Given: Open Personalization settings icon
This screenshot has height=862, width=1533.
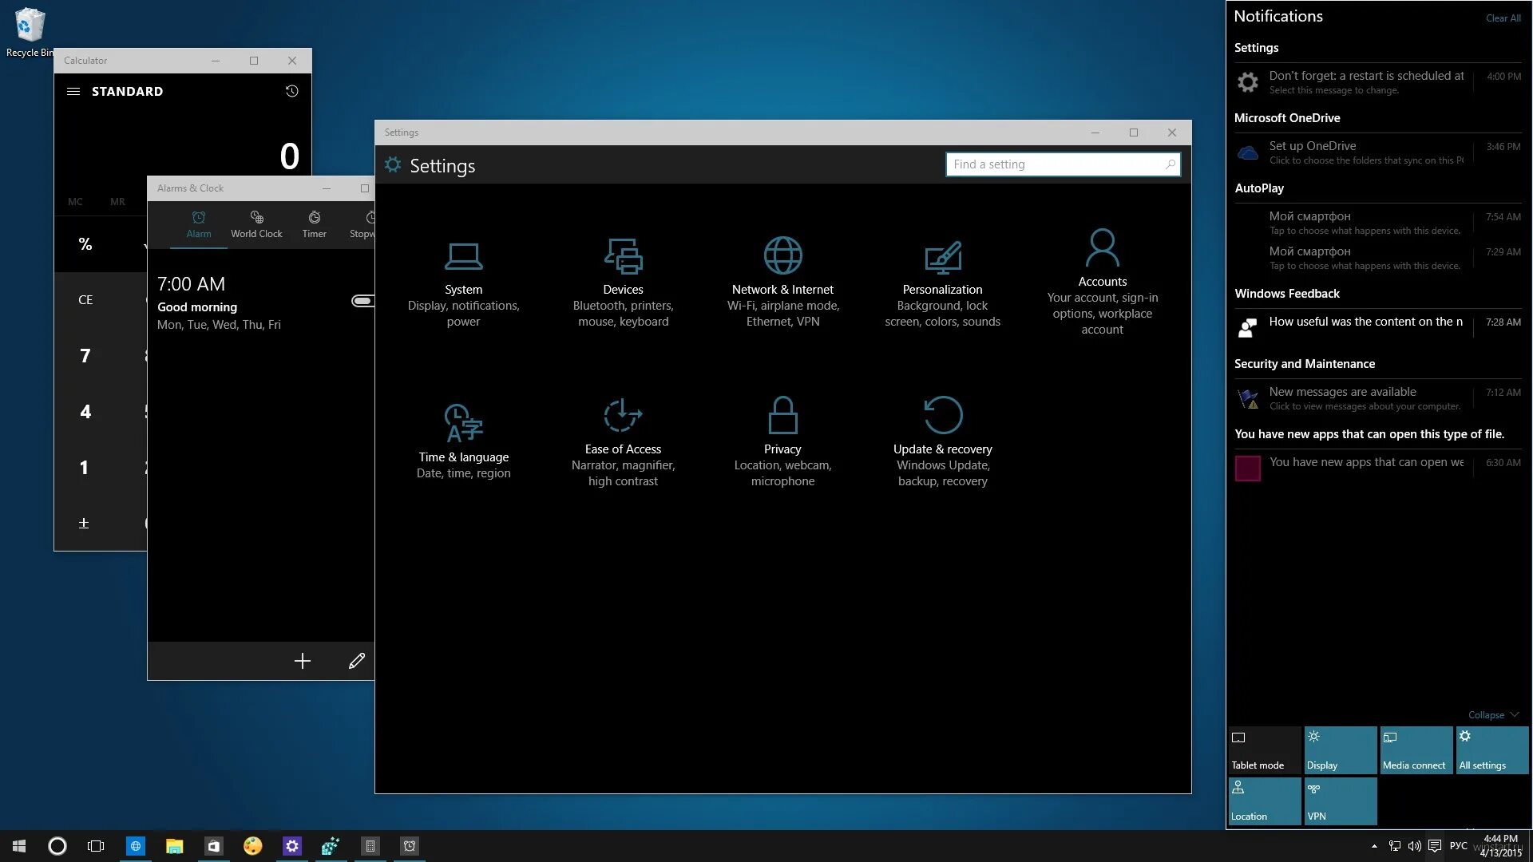Looking at the screenshot, I should (942, 256).
